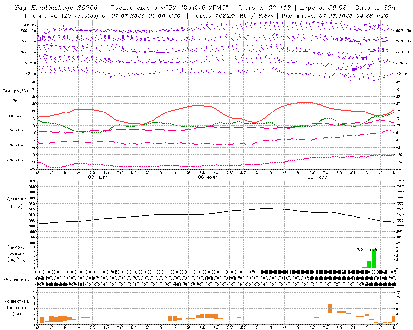Image resolution: width=413 pixels, height=330 pixels.
Task: Click the computed time Рассчитано: 07.07.2025 04:38 UTC
Action: (335, 16)
